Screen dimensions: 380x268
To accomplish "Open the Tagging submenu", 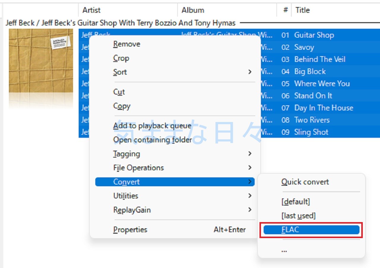I will tap(175, 154).
